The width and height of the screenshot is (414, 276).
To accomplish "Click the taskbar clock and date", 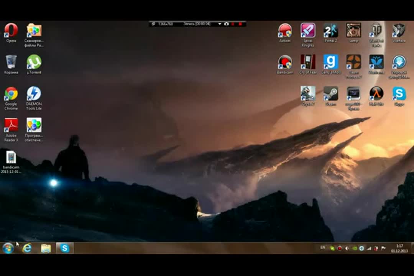I will pos(399,248).
